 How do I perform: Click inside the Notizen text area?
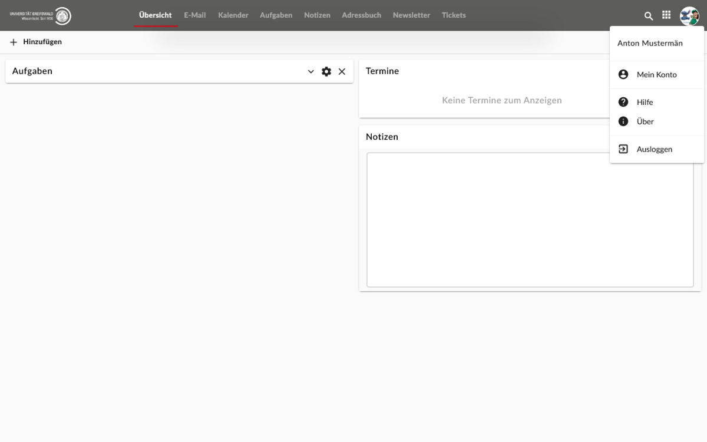530,220
